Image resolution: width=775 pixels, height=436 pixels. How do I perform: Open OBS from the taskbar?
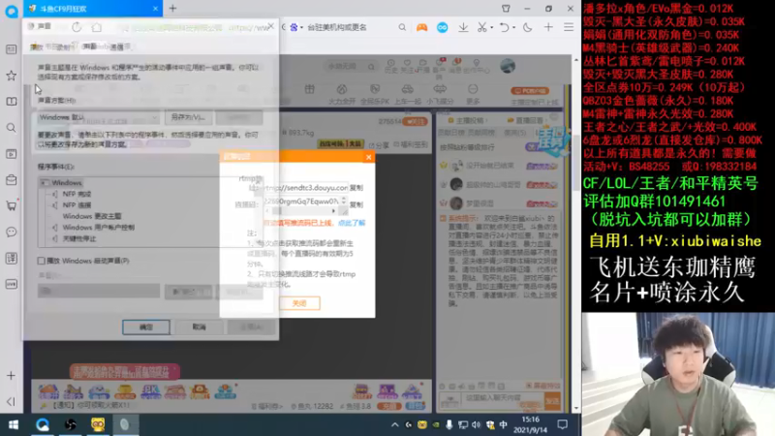(x=70, y=424)
